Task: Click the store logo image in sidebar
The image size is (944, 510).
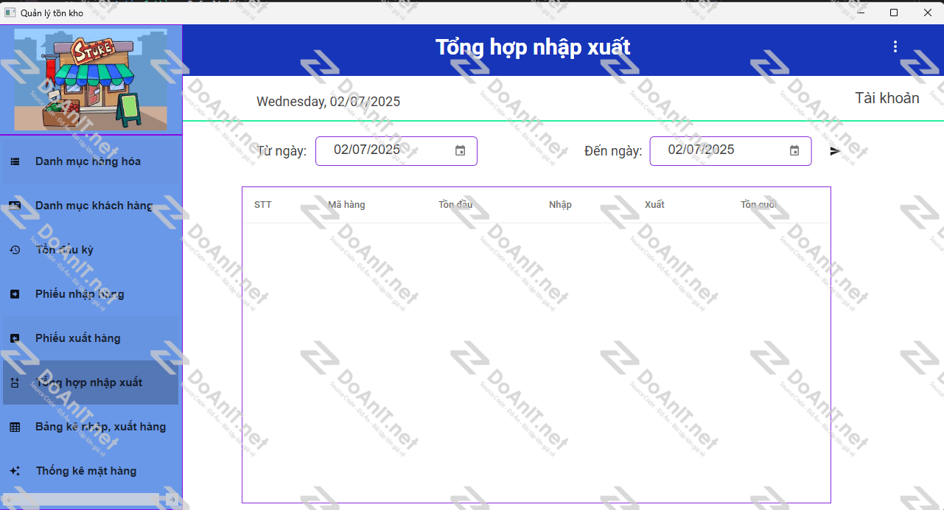Action: coord(91,80)
